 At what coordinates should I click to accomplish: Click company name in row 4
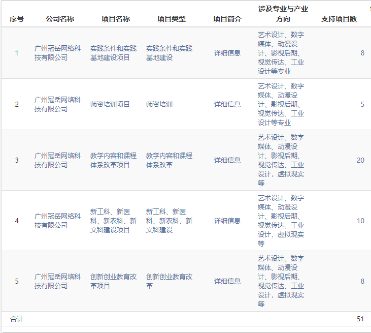[57, 221]
